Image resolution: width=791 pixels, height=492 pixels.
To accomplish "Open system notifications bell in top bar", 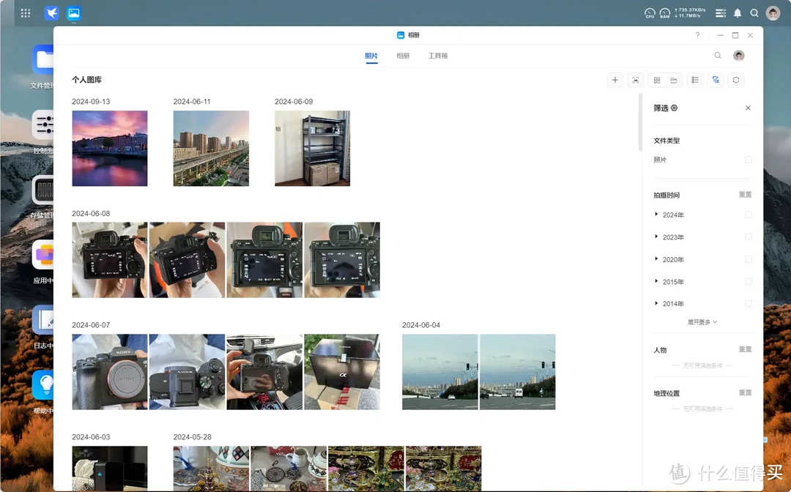I will click(x=738, y=13).
